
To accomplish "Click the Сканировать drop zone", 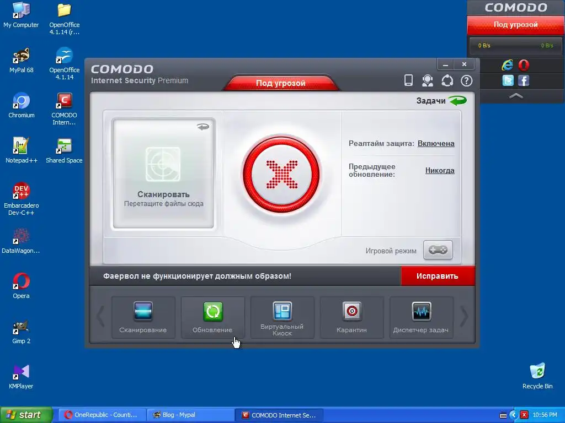I will click(163, 173).
